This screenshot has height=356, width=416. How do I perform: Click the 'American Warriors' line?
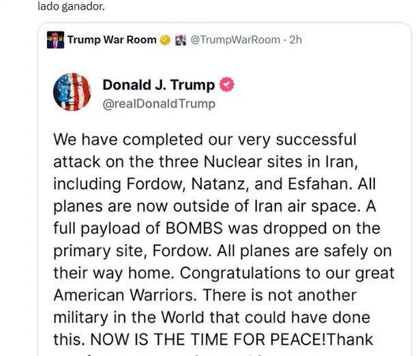pos(224,295)
